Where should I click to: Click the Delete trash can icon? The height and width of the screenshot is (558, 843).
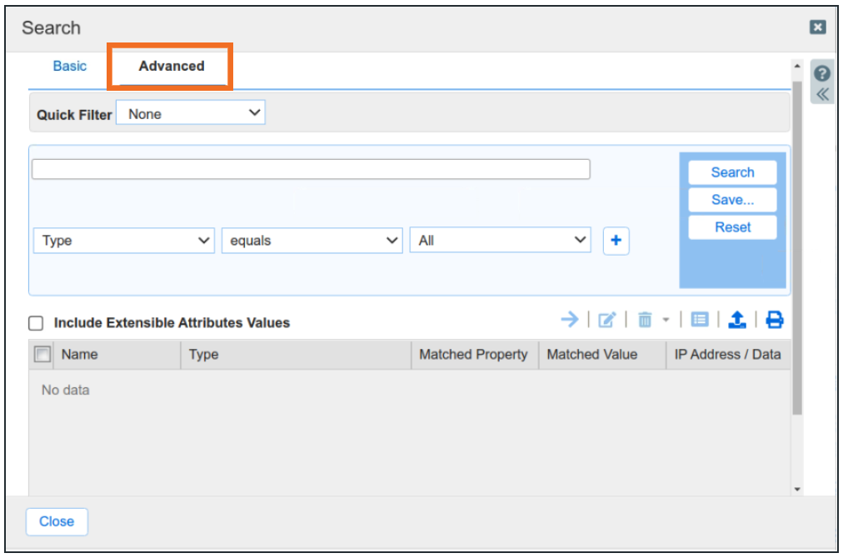click(x=644, y=320)
